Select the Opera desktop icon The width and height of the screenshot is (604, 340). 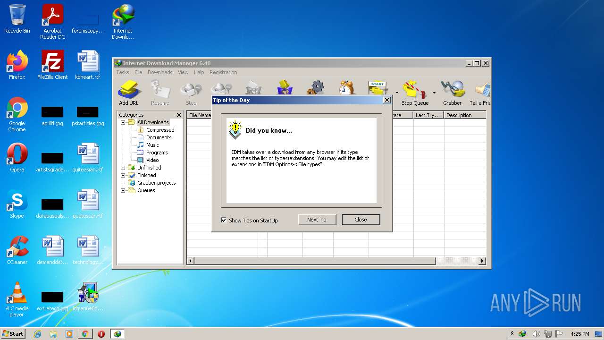tap(17, 158)
